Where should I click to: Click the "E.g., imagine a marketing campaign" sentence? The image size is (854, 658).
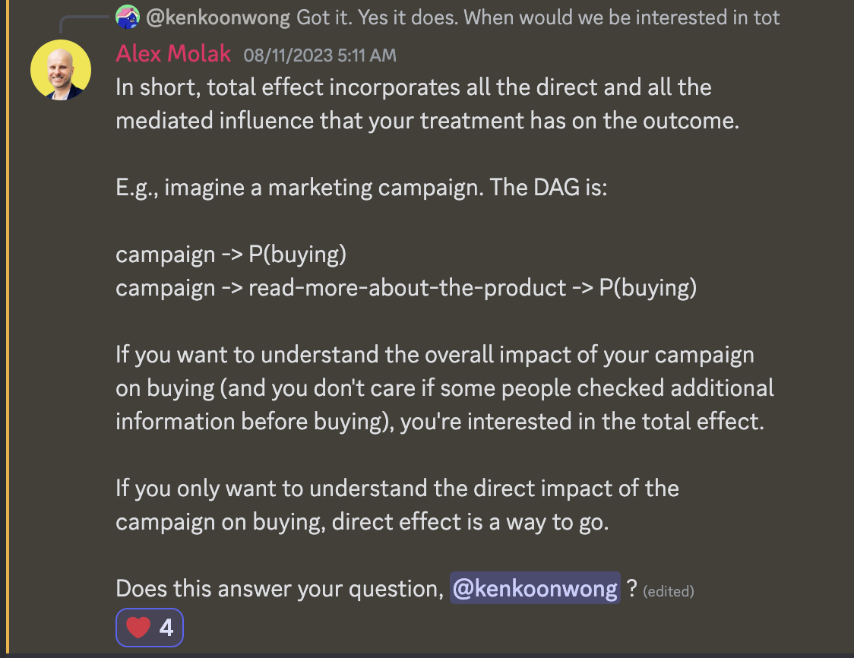[361, 188]
